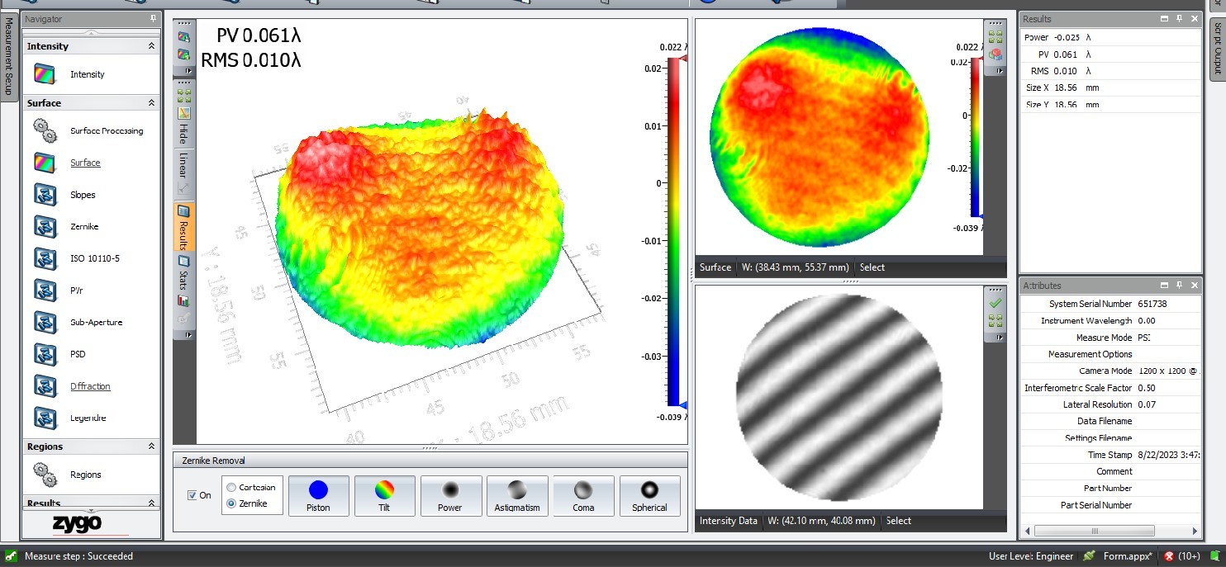Toggle Coma removal
This screenshot has height=567, width=1226.
(583, 496)
